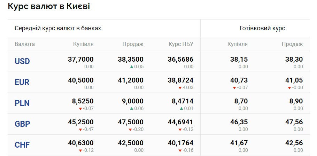317x156 pixels.
Task: Click the 'Курс НБУ' column header
Action: tap(181, 44)
